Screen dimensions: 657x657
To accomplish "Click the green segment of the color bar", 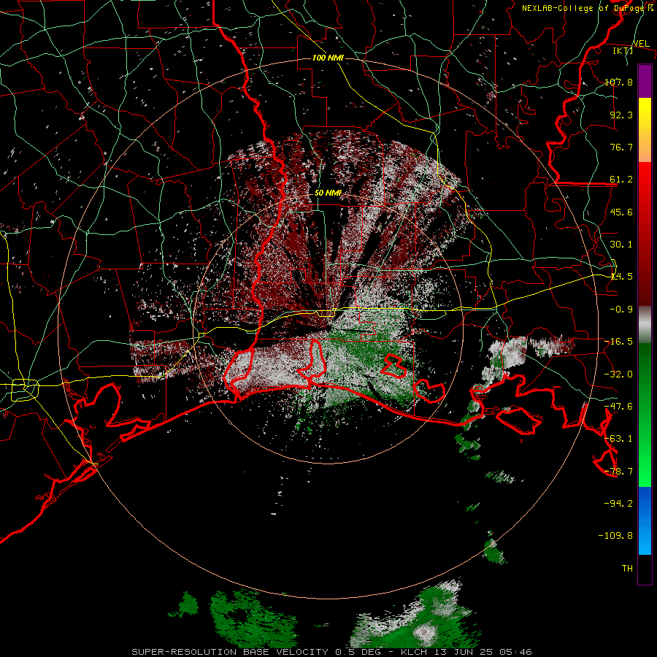I will click(x=645, y=415).
